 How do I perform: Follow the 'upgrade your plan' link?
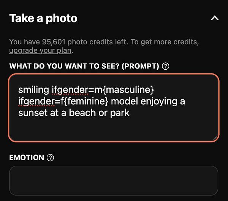tap(41, 50)
